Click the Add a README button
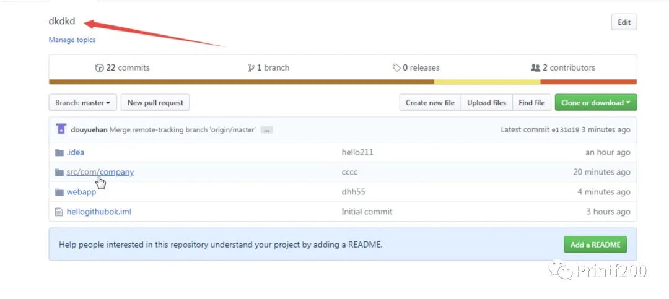This screenshot has width=669, height=299. [595, 245]
